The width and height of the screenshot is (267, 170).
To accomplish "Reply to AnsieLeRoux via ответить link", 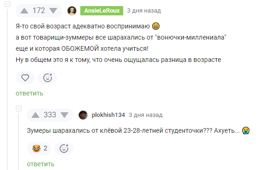I will 29,93.
